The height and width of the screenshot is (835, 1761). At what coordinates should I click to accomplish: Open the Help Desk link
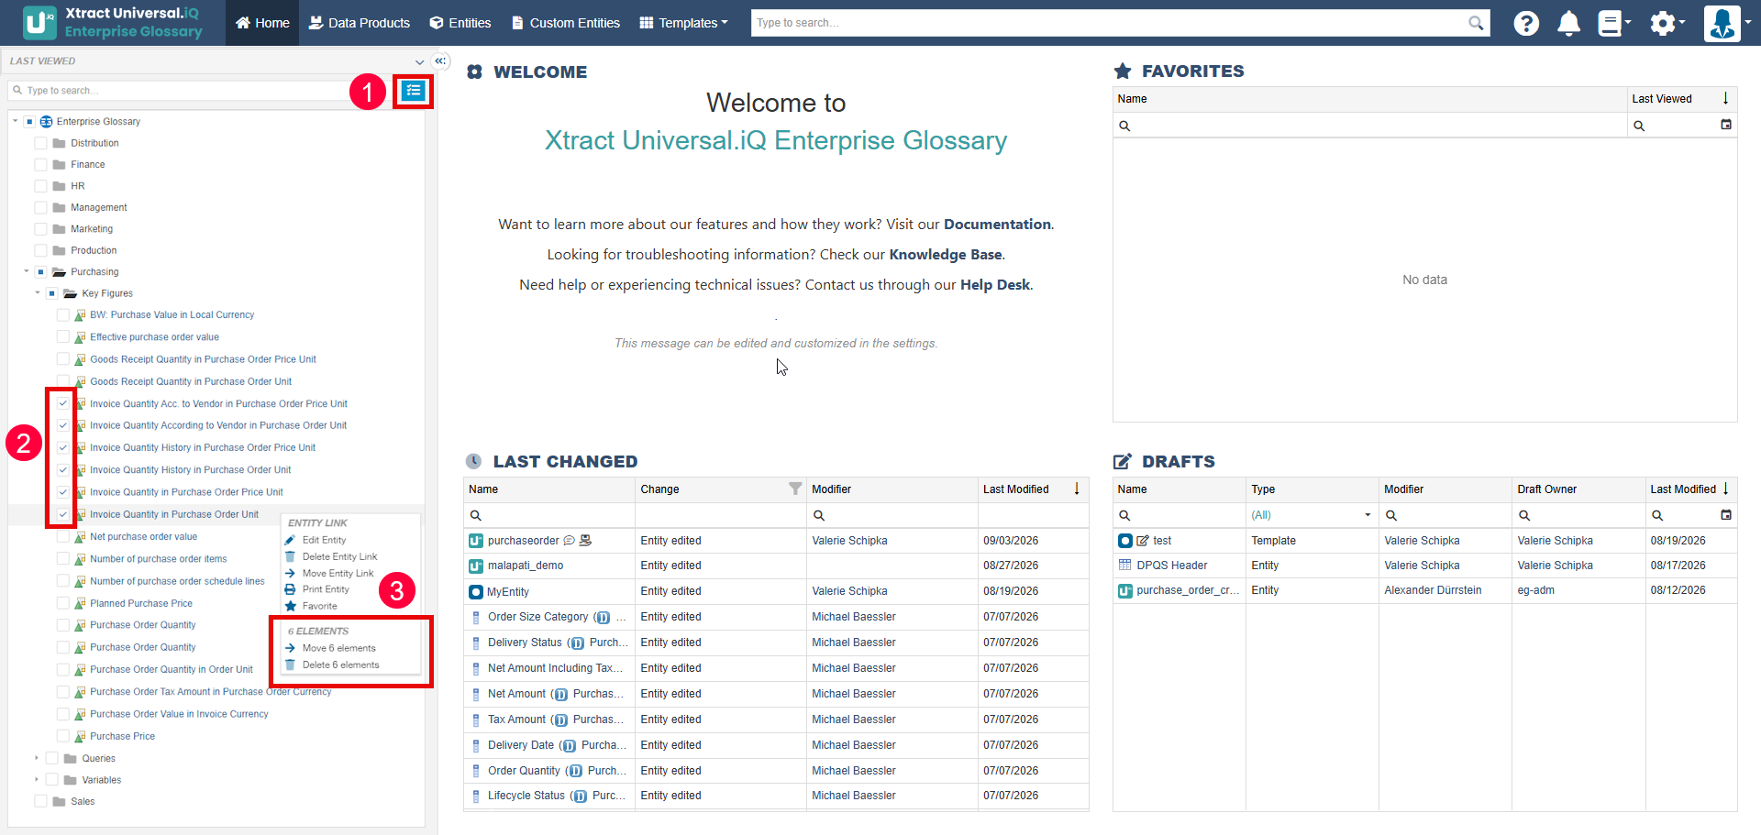pos(995,284)
